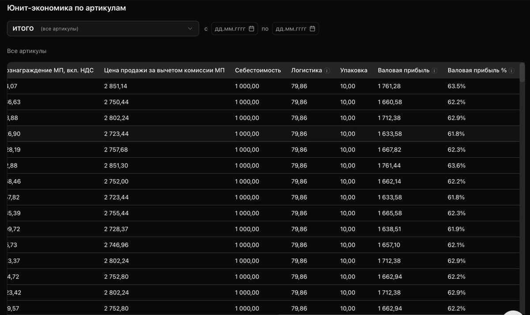Click the Все артикулы label above the table
Image resolution: width=530 pixels, height=315 pixels.
26,51
